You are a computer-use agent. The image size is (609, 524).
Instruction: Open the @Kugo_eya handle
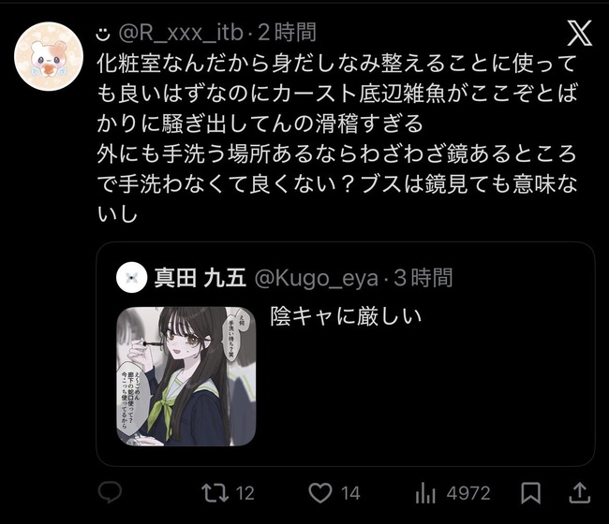[316, 279]
